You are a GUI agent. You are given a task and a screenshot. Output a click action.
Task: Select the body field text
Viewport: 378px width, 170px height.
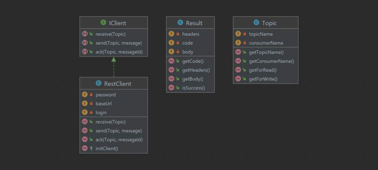coord(188,52)
